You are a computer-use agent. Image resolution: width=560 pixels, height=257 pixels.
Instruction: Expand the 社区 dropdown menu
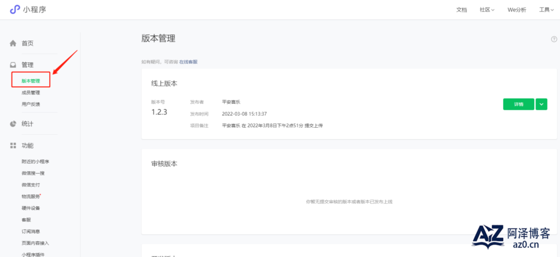coord(487,10)
